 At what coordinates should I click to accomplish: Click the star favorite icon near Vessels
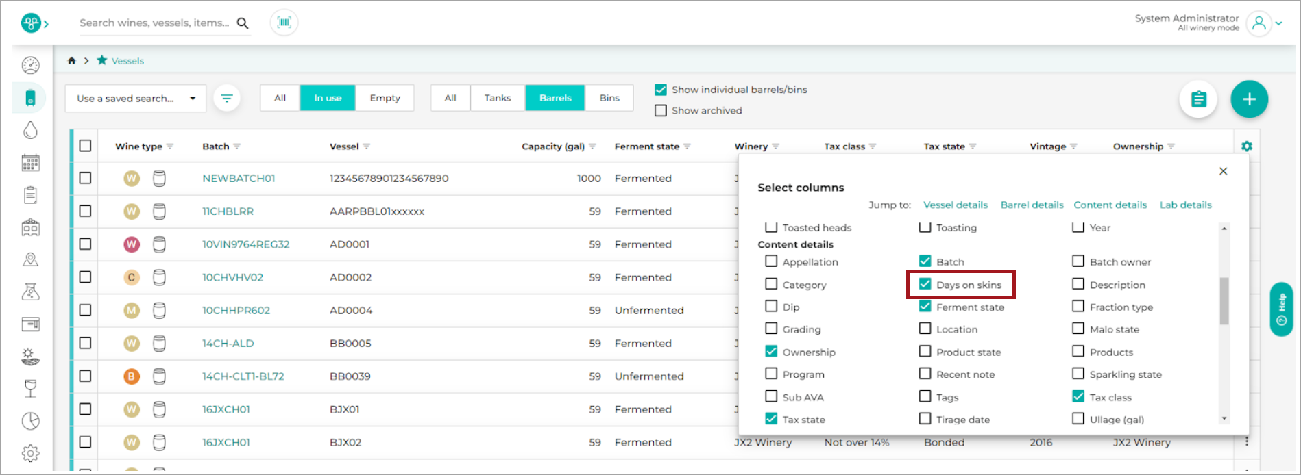102,60
